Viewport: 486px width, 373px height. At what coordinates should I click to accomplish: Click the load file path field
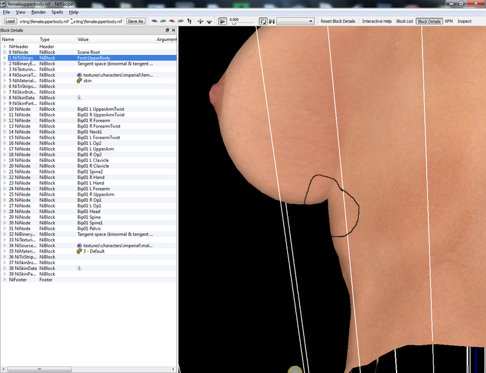point(45,21)
